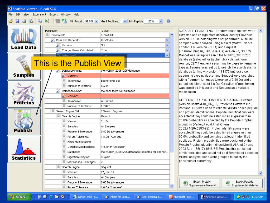Click the Windows start button
The image size is (270, 203).
point(19,197)
